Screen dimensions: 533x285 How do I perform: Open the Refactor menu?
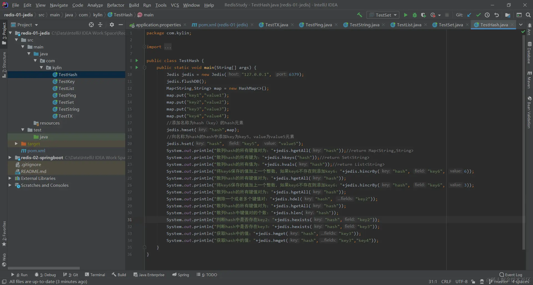115,5
